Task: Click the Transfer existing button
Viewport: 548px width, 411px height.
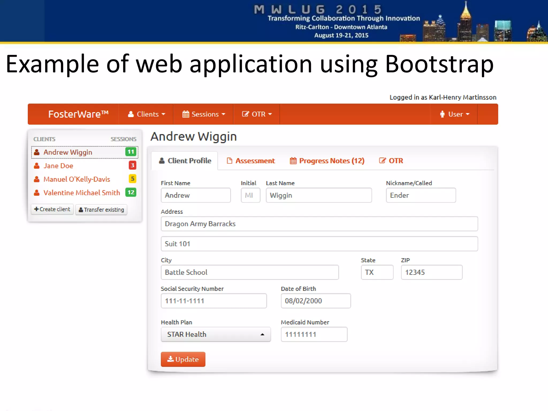Action: pos(101,210)
